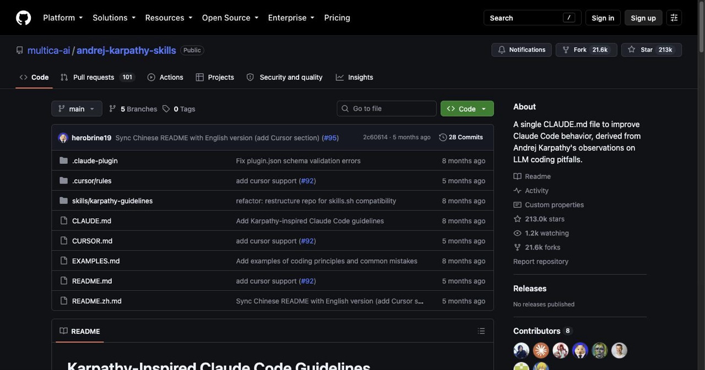Screen dimensions: 705x370
Task: Click the tag icon next to 0 Tags
Action: (166, 109)
